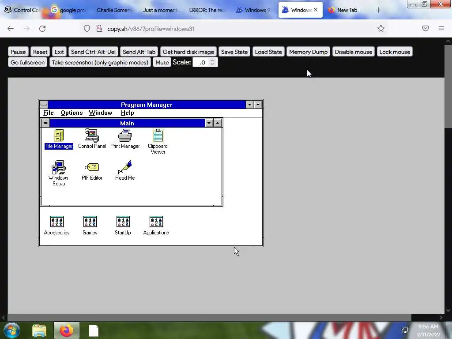Click the Load State button
Screen dimensions: 452x339
(268, 52)
